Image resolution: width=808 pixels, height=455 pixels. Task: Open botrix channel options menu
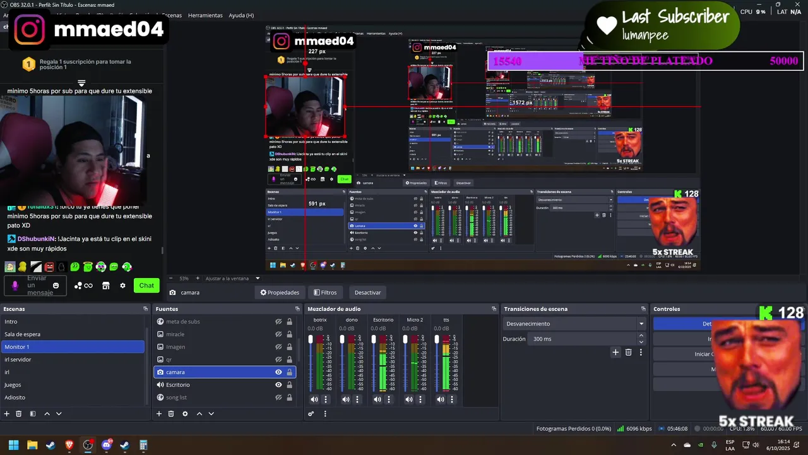point(326,399)
